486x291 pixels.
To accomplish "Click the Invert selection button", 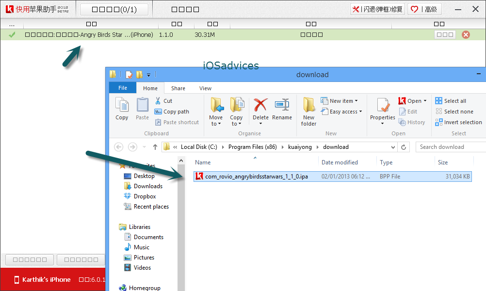I will pos(458,122).
